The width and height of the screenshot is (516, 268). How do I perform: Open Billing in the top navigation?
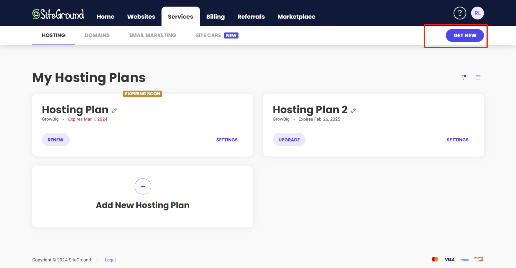click(x=215, y=17)
